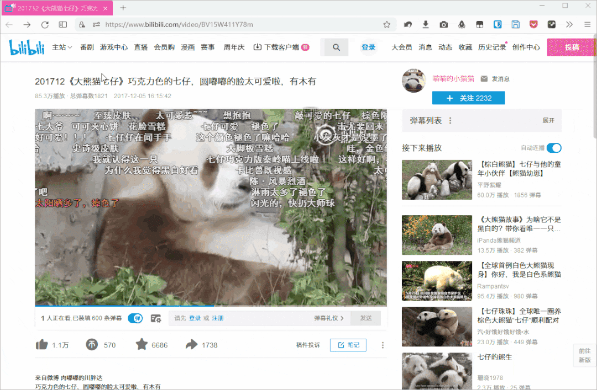Click the pink 投稿 upload button
The width and height of the screenshot is (597, 390).
point(571,47)
